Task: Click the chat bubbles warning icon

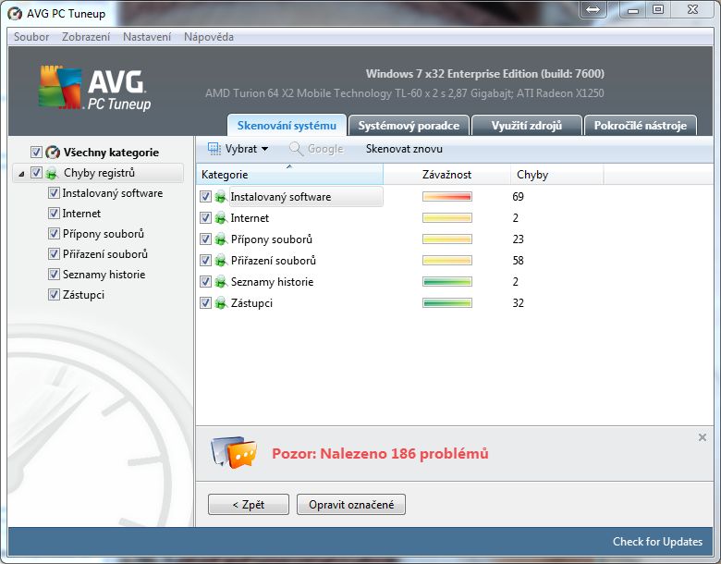Action: 234,453
